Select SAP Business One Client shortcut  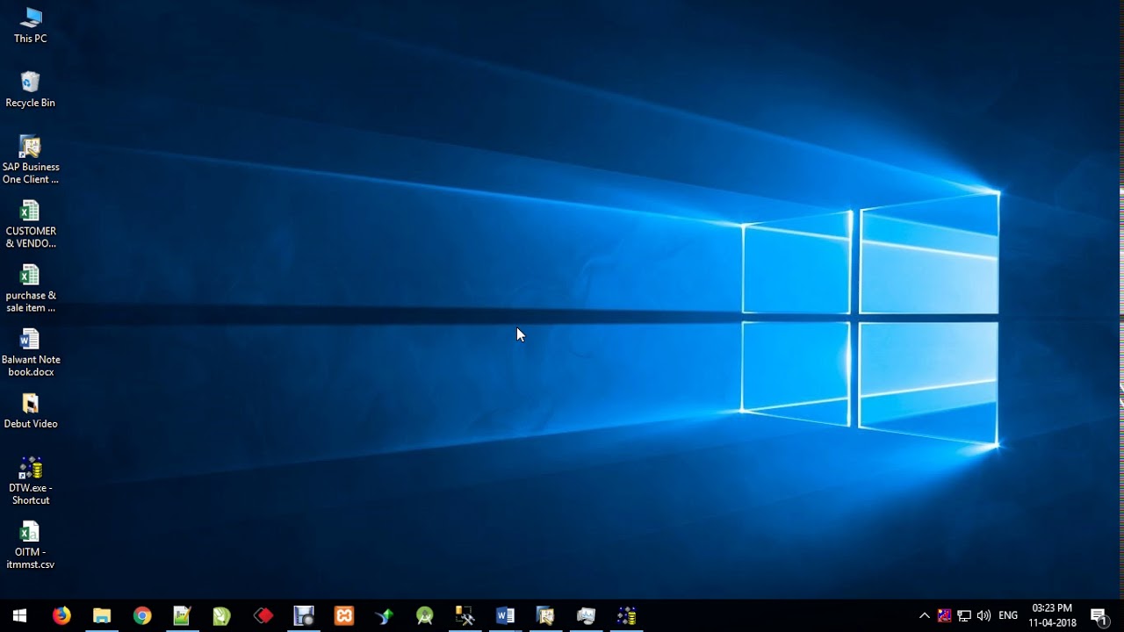click(31, 160)
